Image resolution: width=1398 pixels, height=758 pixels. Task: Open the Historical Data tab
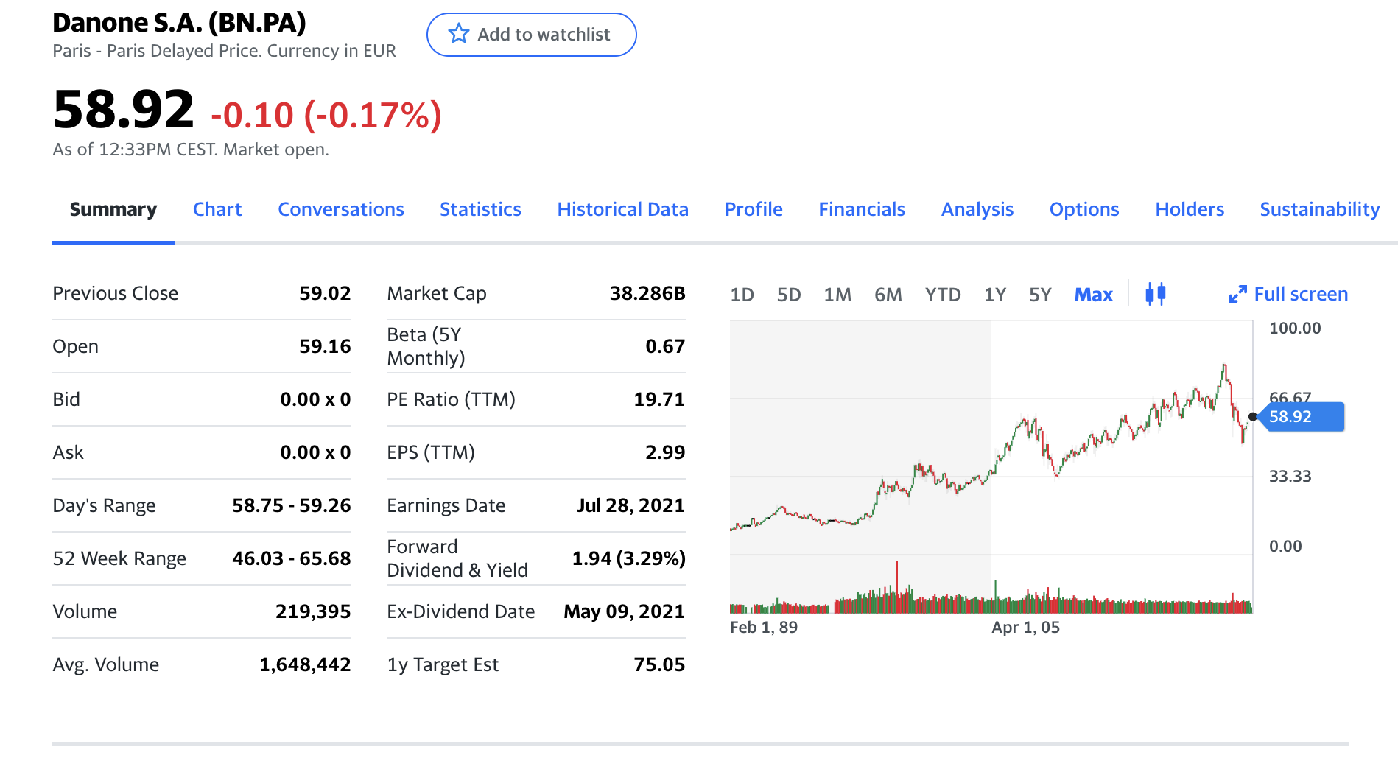(x=622, y=209)
